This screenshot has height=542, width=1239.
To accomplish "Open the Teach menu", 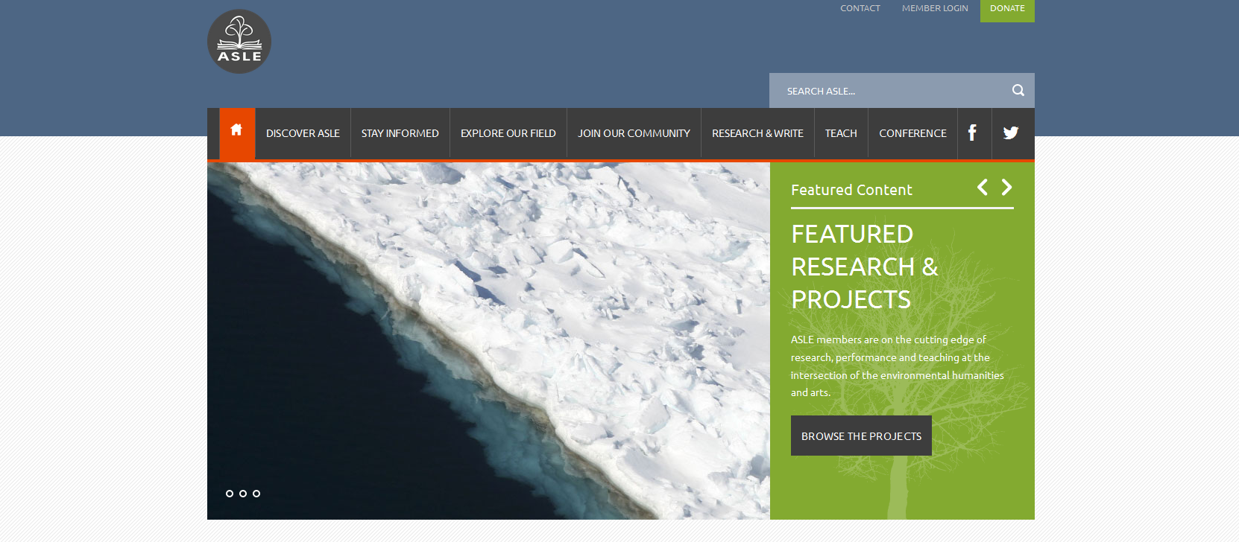I will (841, 133).
